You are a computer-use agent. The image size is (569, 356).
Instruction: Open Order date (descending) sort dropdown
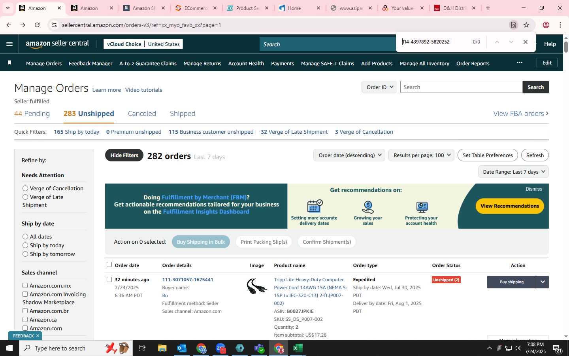point(349,155)
